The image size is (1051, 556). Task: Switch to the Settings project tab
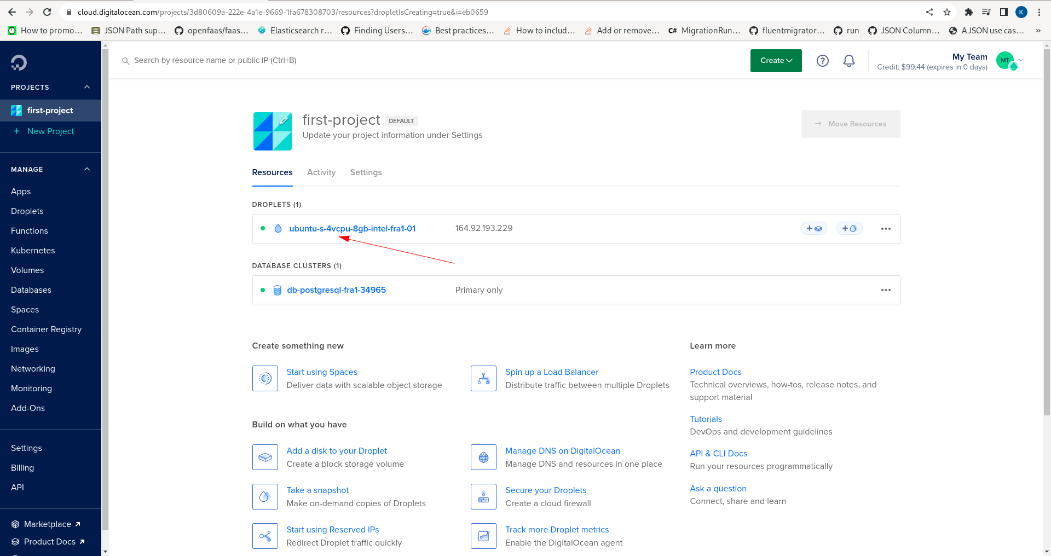(366, 172)
